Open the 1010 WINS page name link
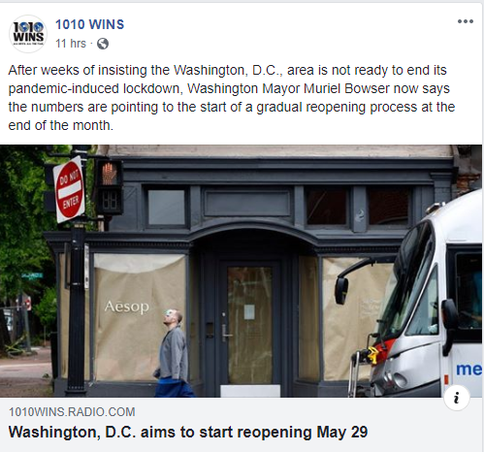 [89, 24]
